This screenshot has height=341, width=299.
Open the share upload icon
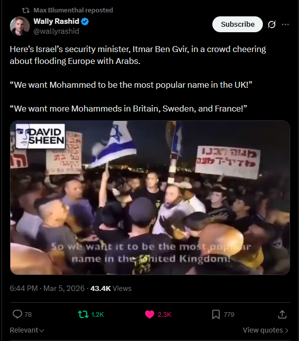282,314
